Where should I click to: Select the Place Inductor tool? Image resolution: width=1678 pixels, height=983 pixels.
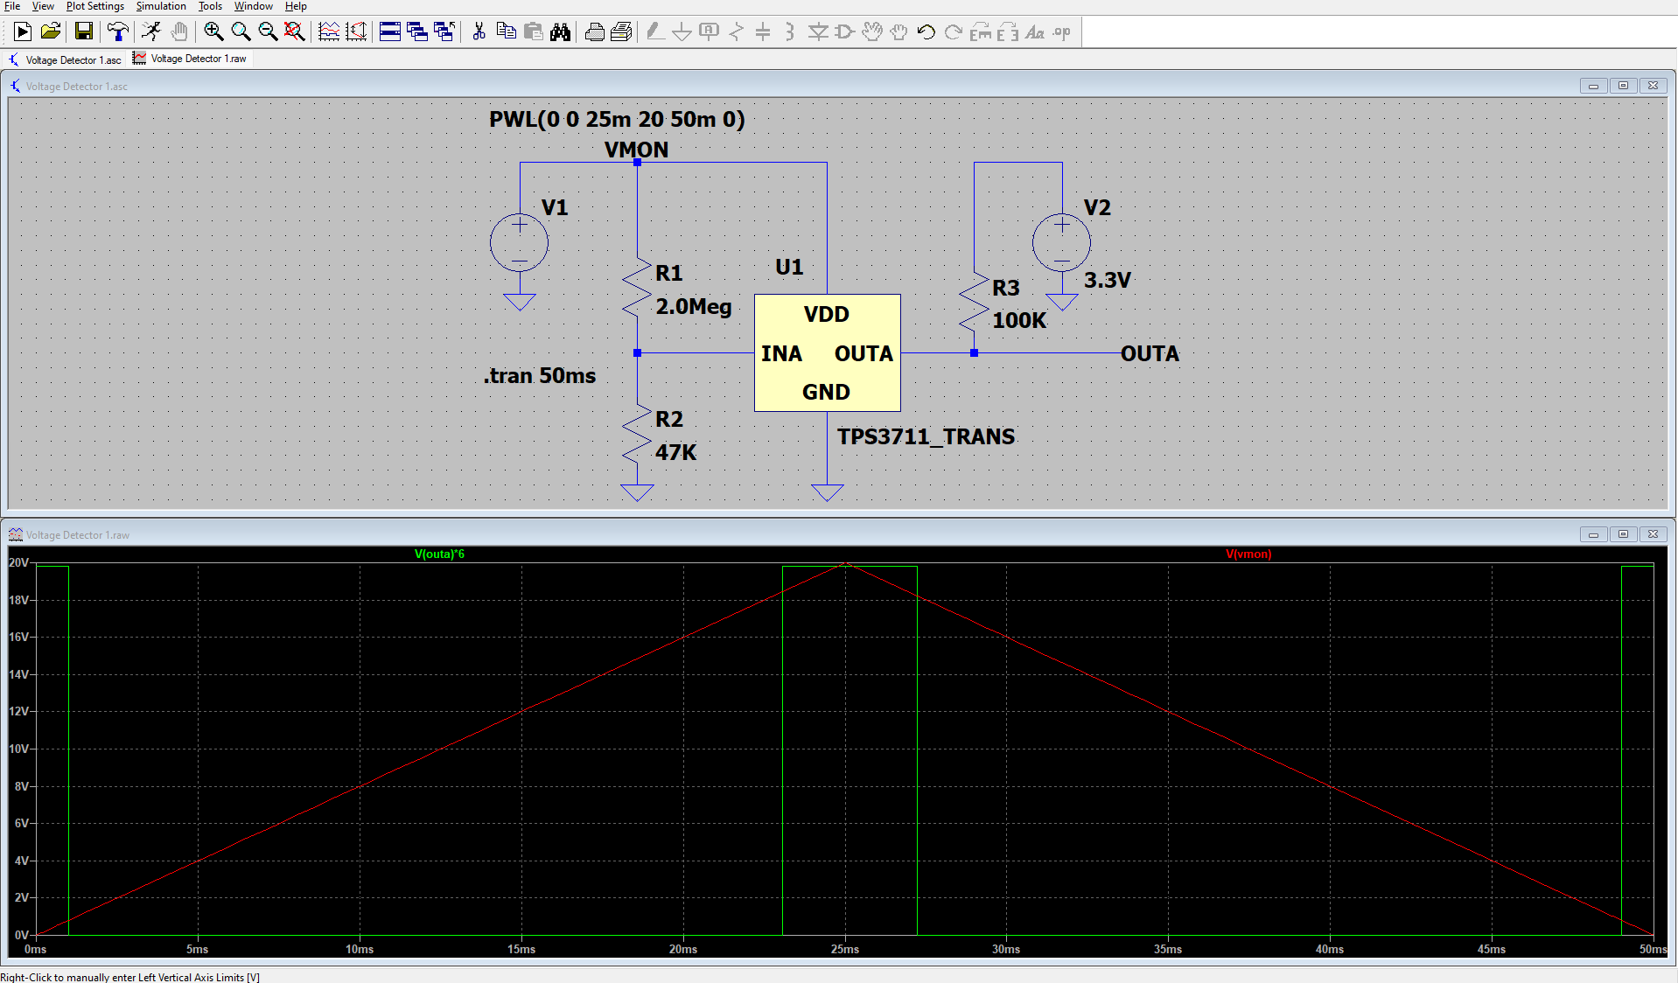point(790,32)
